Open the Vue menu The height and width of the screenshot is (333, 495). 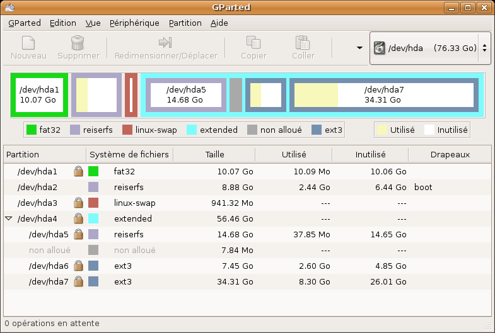point(93,23)
